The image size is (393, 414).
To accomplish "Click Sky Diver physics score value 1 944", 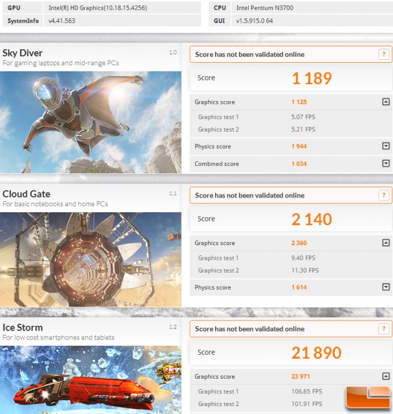I will [299, 146].
